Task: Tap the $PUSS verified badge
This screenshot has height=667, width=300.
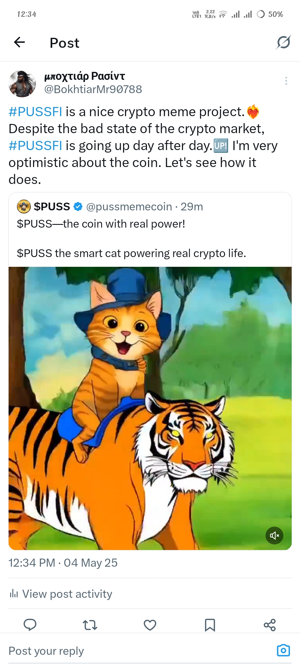Action: [x=78, y=206]
